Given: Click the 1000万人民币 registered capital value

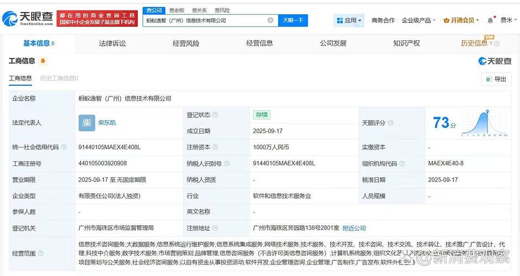Looking at the screenshot, I should pyautogui.click(x=271, y=147).
